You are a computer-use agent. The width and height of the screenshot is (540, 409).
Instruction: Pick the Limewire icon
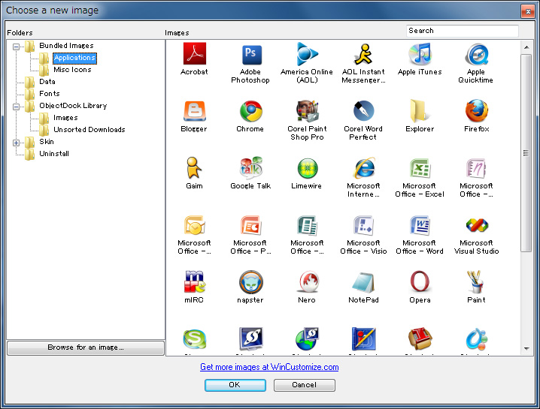pos(307,168)
